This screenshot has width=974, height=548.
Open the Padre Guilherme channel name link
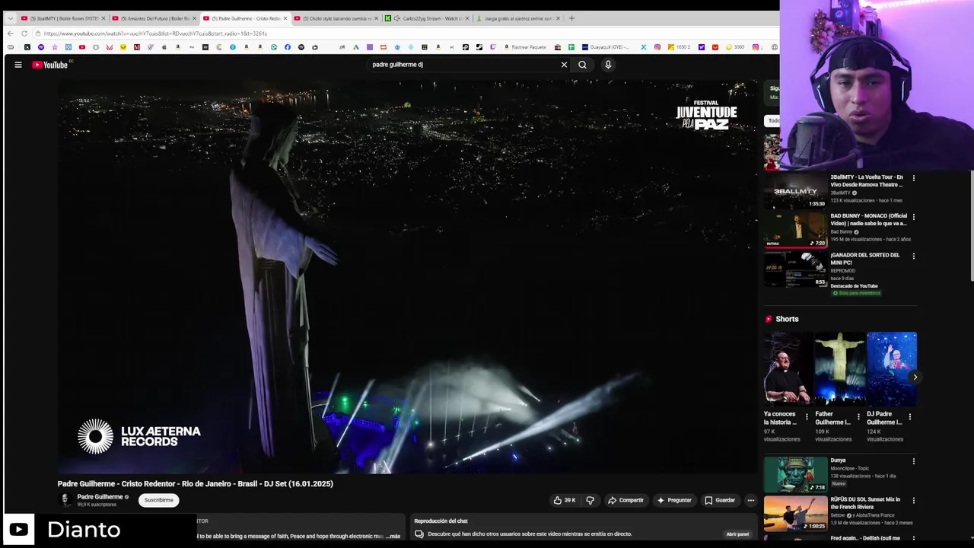point(100,497)
